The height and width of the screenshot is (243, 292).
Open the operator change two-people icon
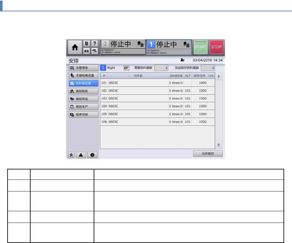click(87, 51)
